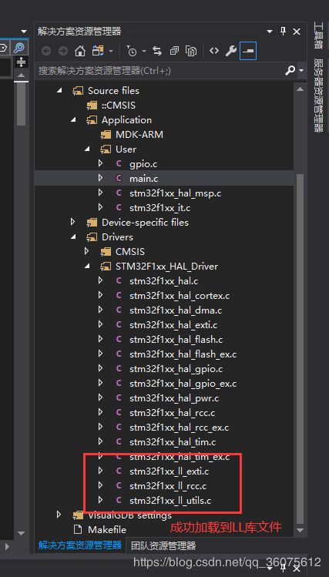Close the Solution Explorer panel

[297, 32]
